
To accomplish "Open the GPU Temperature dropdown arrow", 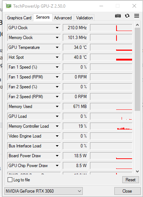I will [x=57, y=47].
